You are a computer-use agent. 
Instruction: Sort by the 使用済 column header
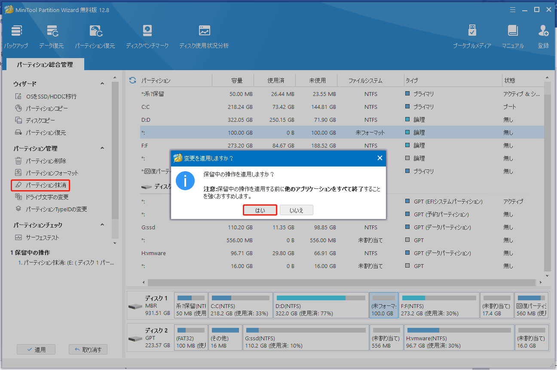275,80
